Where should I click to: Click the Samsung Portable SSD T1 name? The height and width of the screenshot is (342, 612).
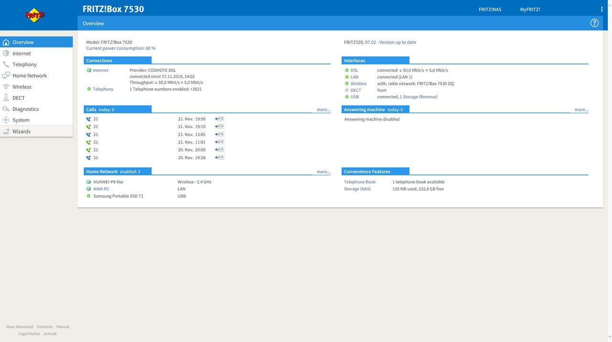tap(119, 196)
